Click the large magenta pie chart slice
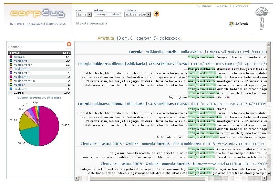 (49, 125)
